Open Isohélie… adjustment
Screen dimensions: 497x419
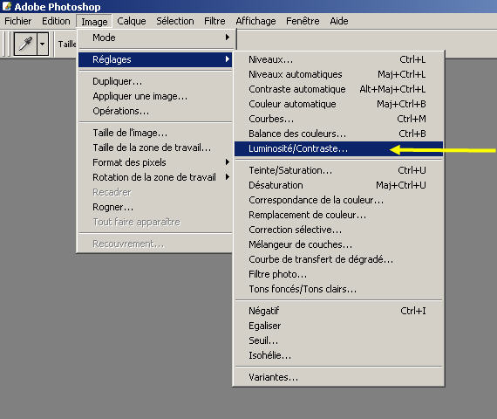pyautogui.click(x=338, y=355)
